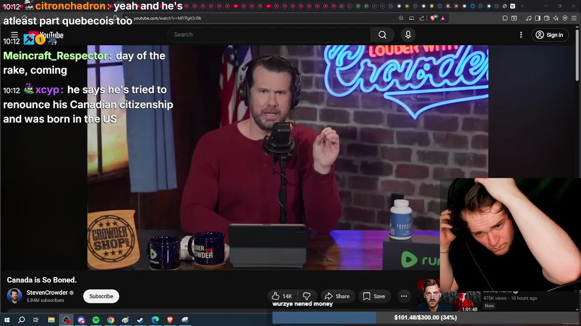Image resolution: width=581 pixels, height=326 pixels.
Task: Open Google Chrome from the taskbar
Action: click(x=111, y=320)
